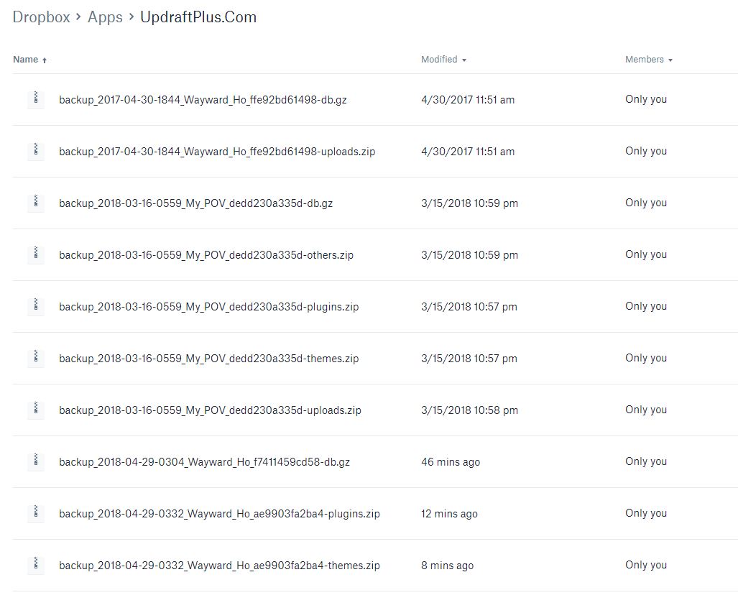Sort by Name column header
Viewport: 738px width, 613px height.
coord(29,60)
